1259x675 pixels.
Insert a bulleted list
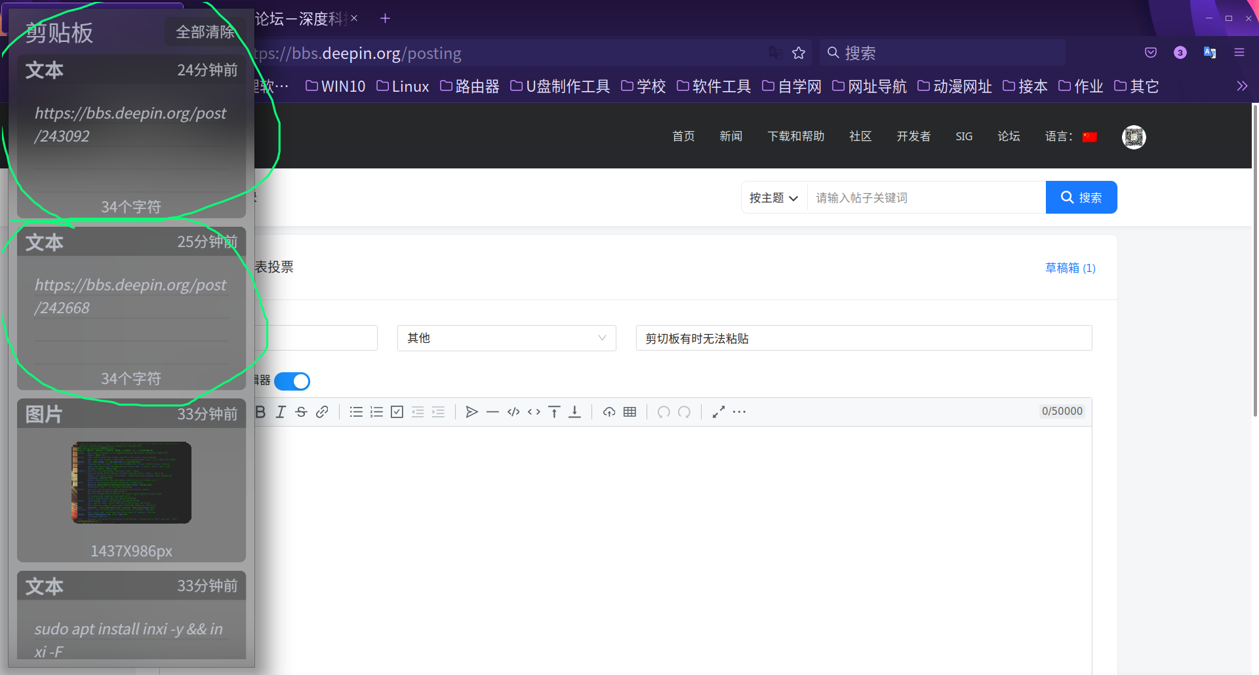(356, 412)
